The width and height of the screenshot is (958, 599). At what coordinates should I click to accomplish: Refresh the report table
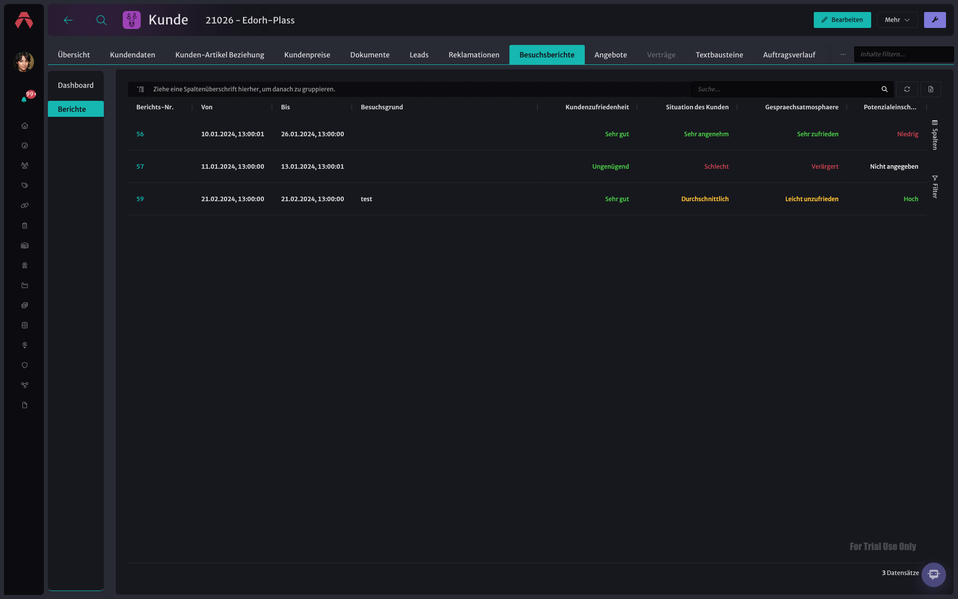pos(907,89)
